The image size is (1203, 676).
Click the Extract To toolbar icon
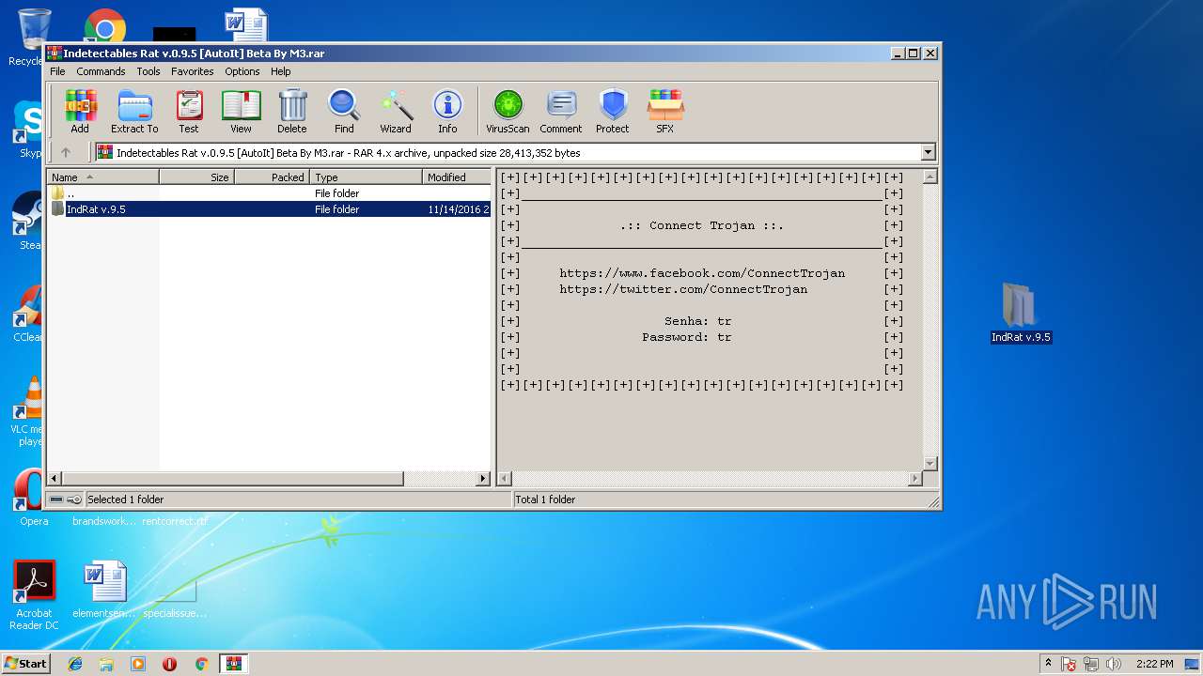[134, 112]
